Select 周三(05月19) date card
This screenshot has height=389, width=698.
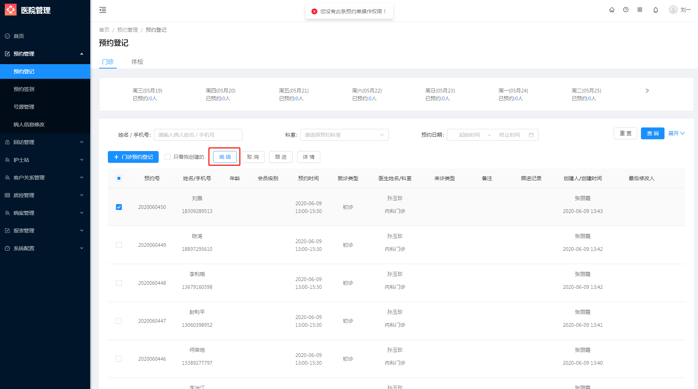pyautogui.click(x=147, y=94)
